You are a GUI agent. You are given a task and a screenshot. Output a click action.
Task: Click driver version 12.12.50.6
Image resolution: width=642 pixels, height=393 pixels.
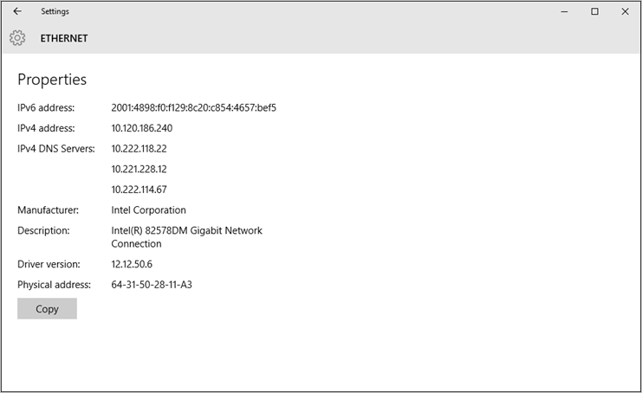[132, 264]
